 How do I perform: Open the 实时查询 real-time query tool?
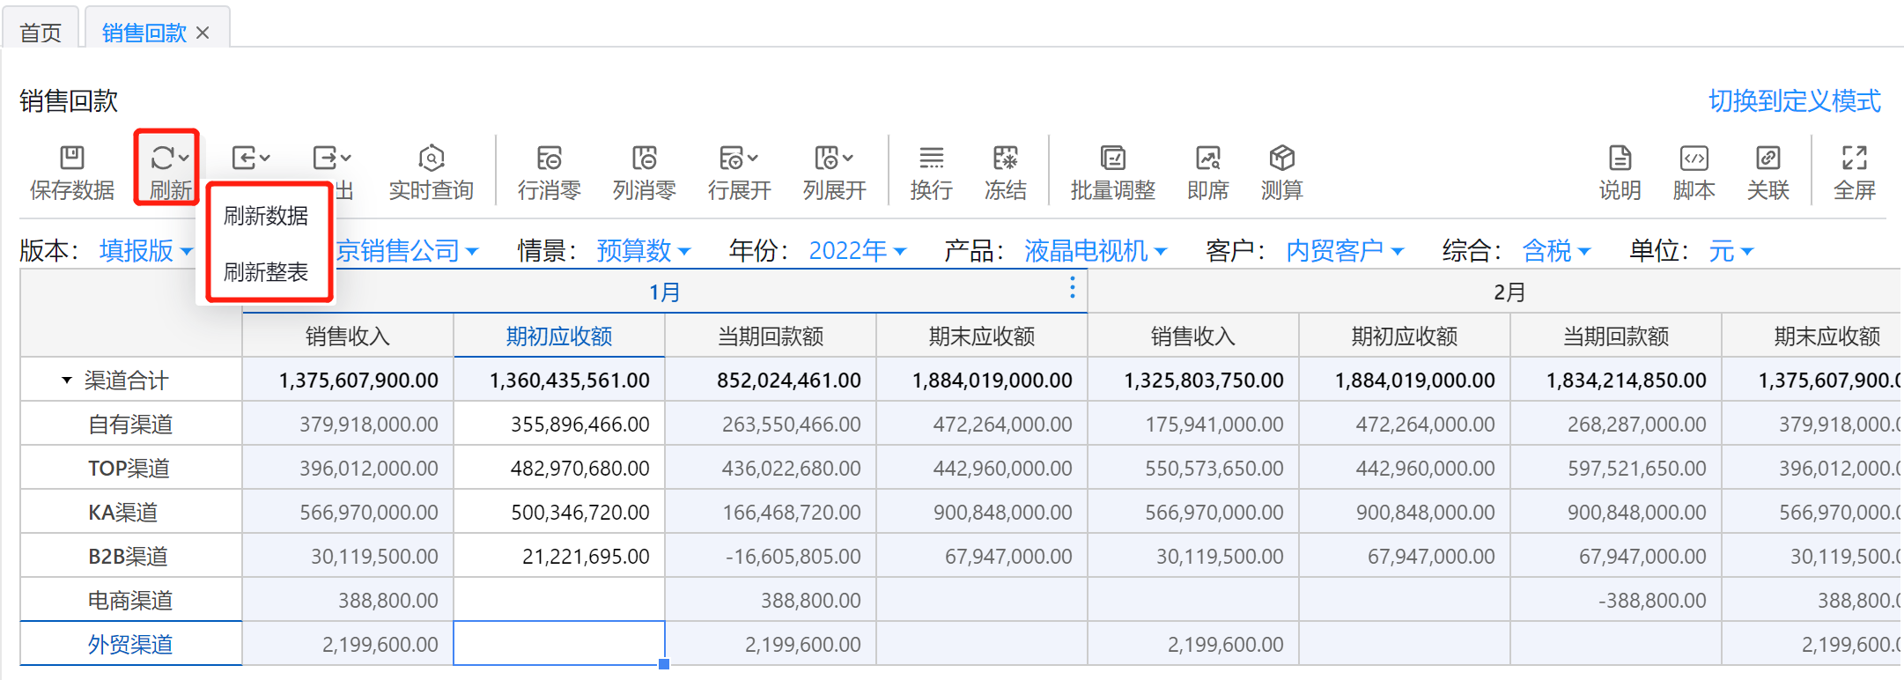pos(431,159)
